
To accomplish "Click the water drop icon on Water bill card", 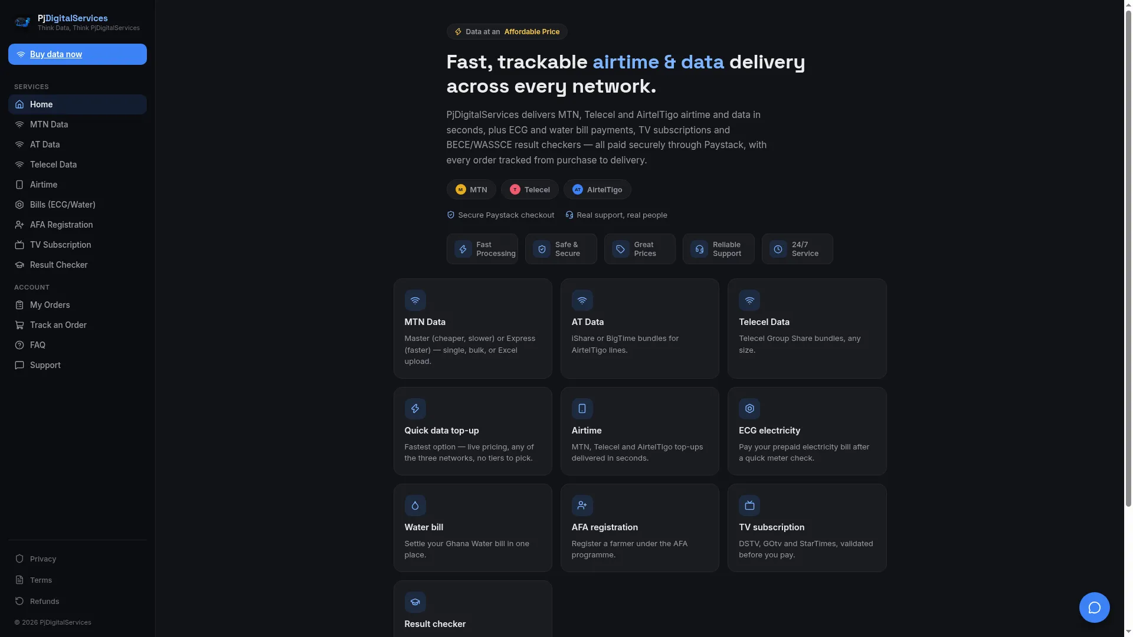I will tap(415, 505).
